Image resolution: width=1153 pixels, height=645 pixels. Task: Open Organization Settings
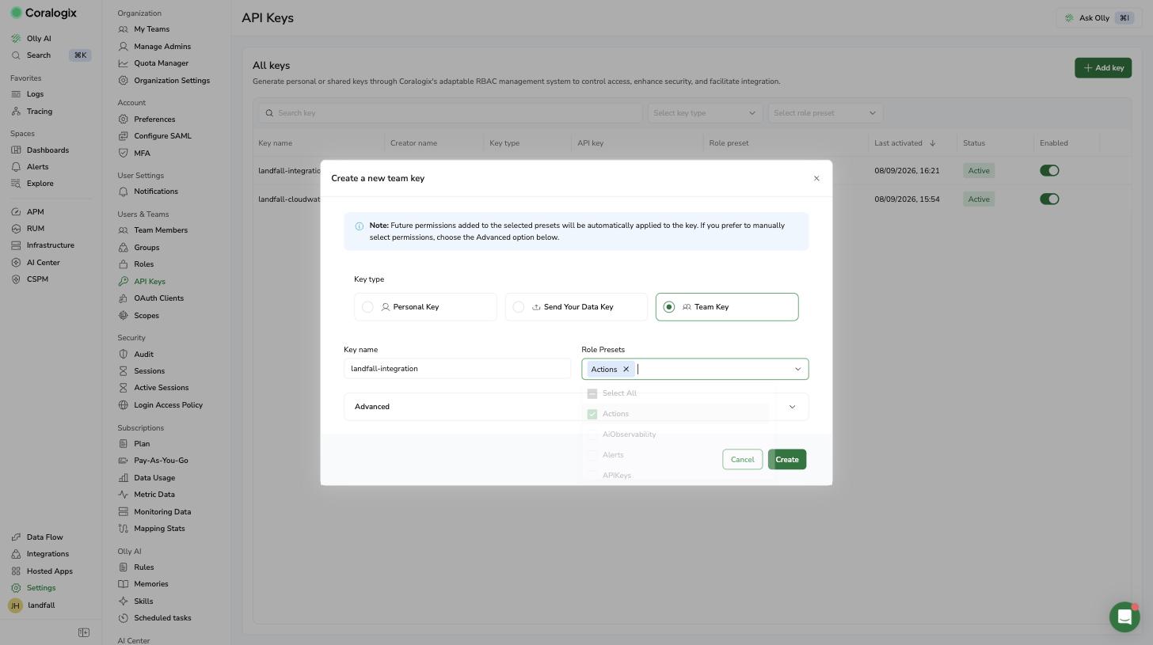point(164,81)
